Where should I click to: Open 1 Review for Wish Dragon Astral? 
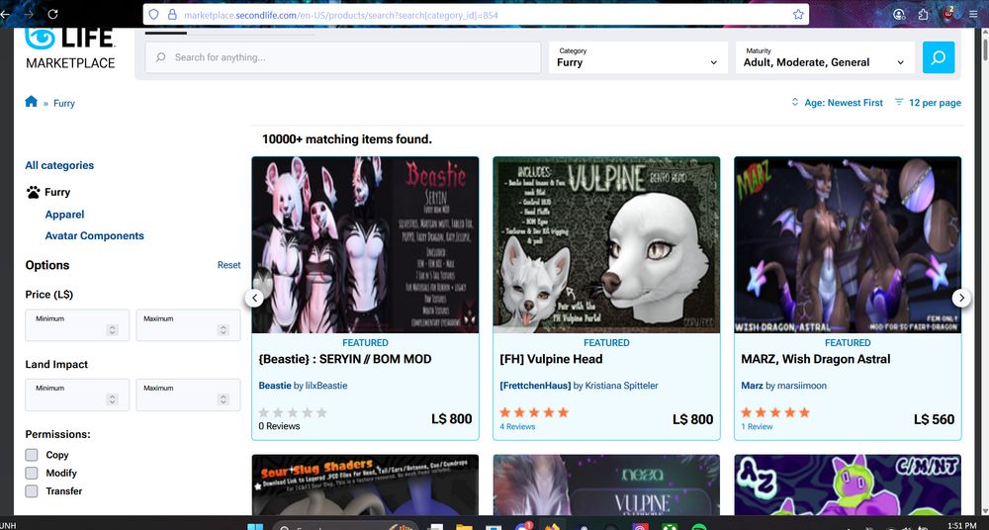click(x=757, y=426)
